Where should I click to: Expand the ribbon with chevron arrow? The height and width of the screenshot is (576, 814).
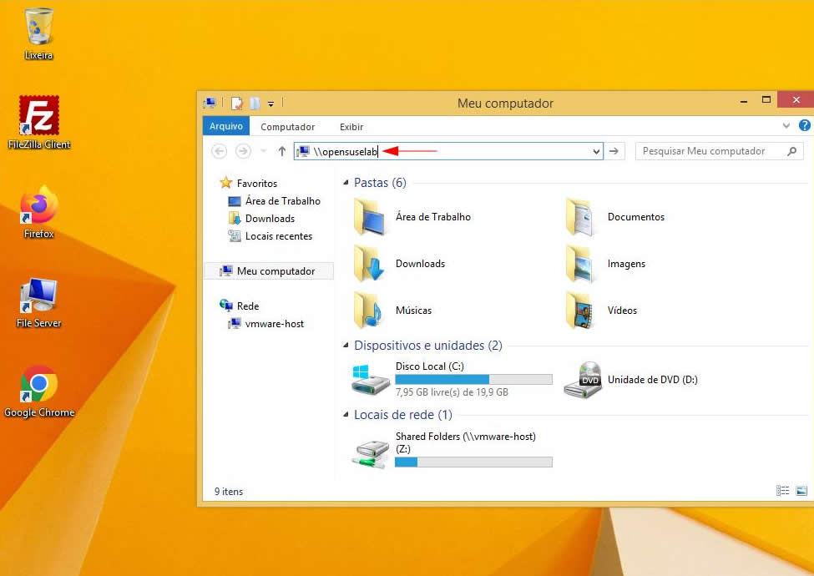786,126
